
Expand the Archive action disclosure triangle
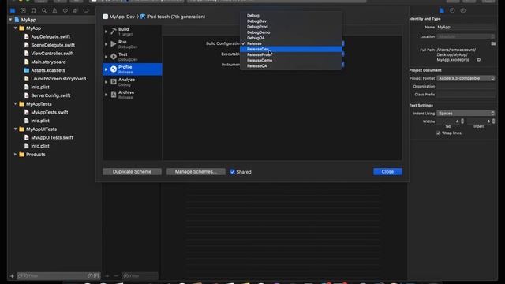[x=106, y=95]
